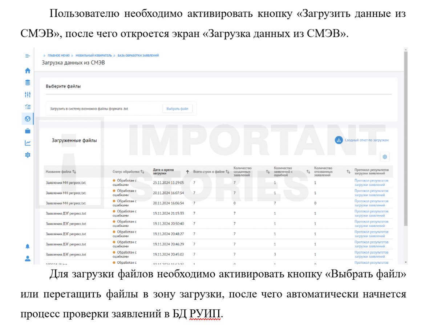The width and height of the screenshot is (421, 325).
Task: Open protocol link for 19.11.2024 20:45:02 row
Action: coord(371,254)
